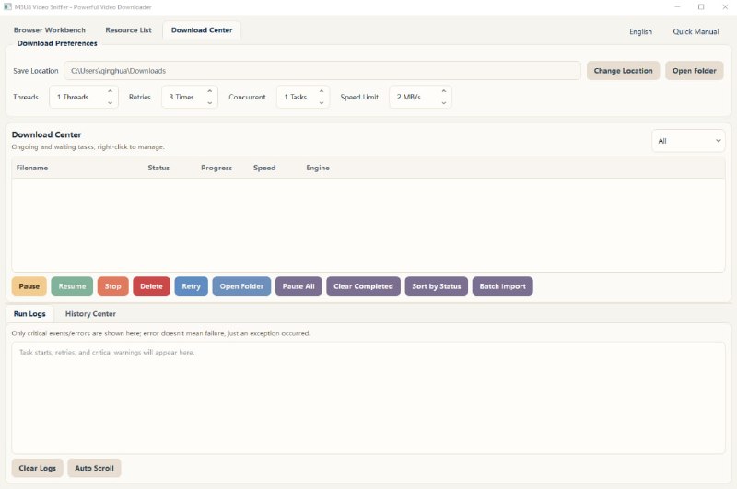The image size is (737, 489).
Task: Click the English language button
Action: [640, 31]
